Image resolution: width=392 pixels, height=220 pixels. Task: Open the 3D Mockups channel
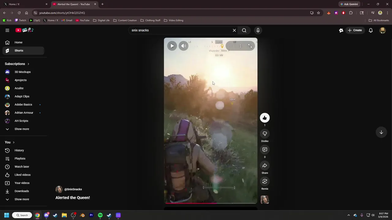click(23, 72)
